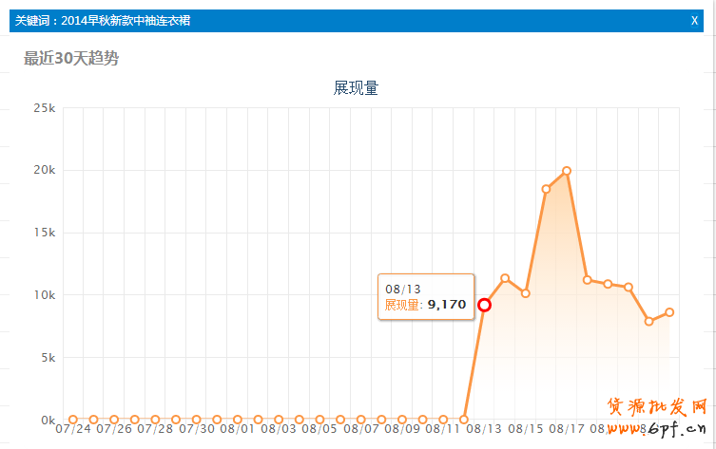Click the 25k y-axis label

coord(45,108)
